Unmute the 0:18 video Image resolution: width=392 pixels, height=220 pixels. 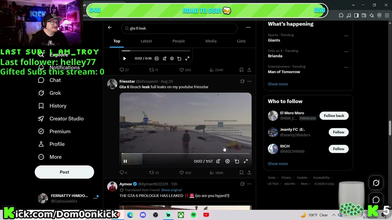(164, 58)
